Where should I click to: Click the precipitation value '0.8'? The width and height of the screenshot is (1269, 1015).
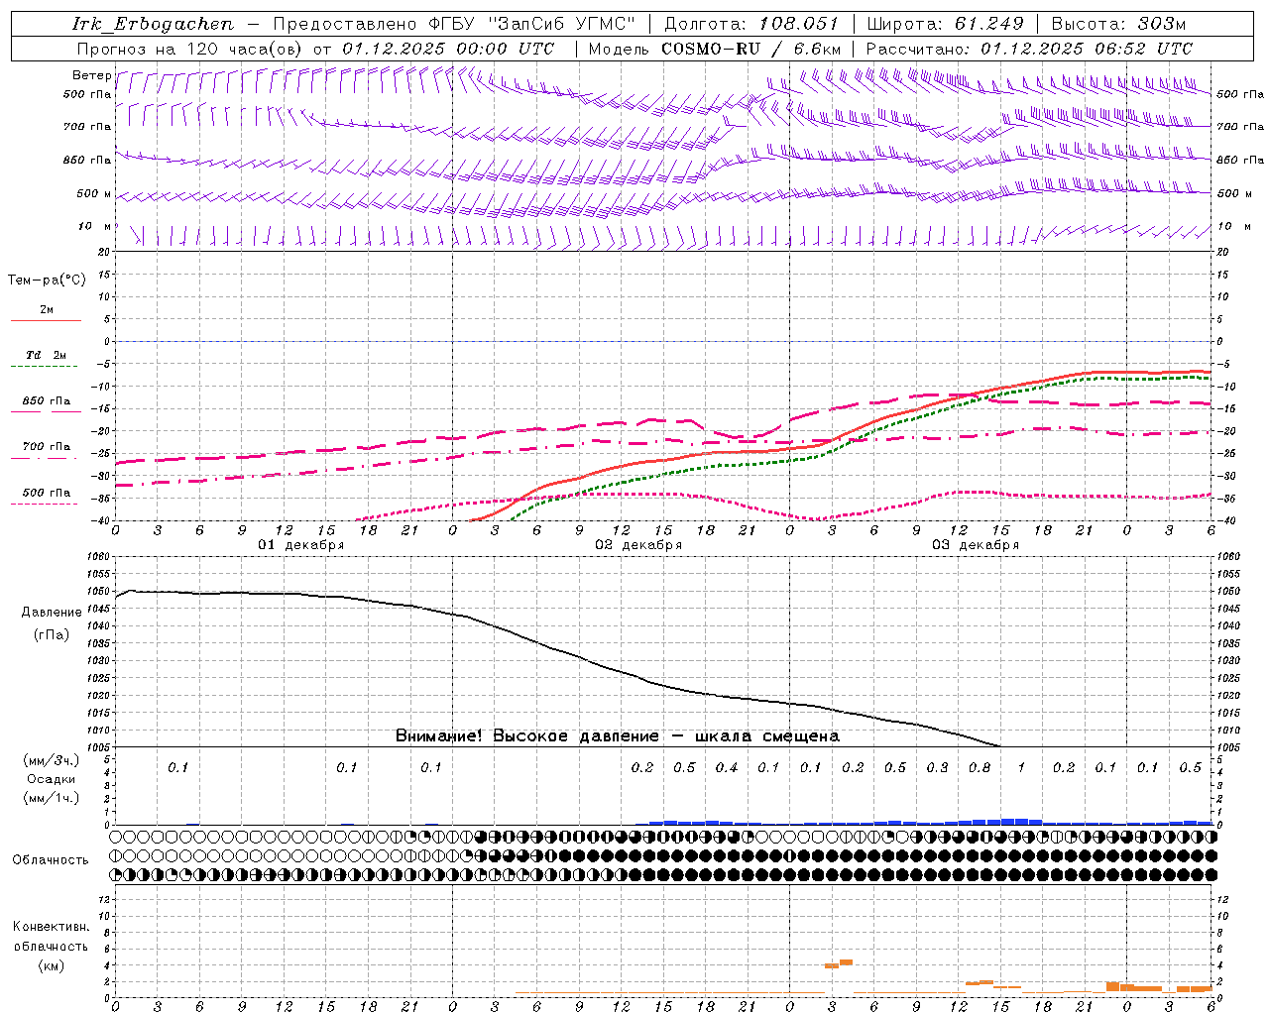coord(980,767)
